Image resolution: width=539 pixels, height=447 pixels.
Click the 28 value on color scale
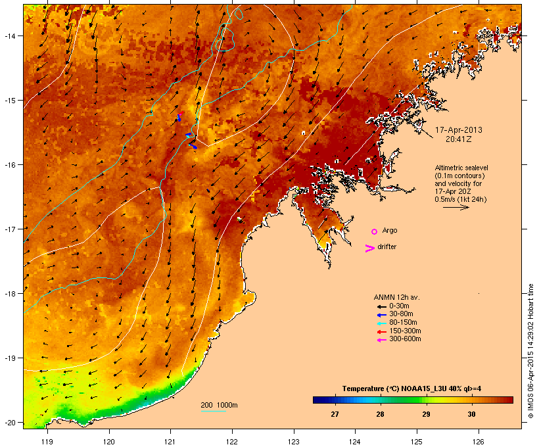pyautogui.click(x=380, y=414)
